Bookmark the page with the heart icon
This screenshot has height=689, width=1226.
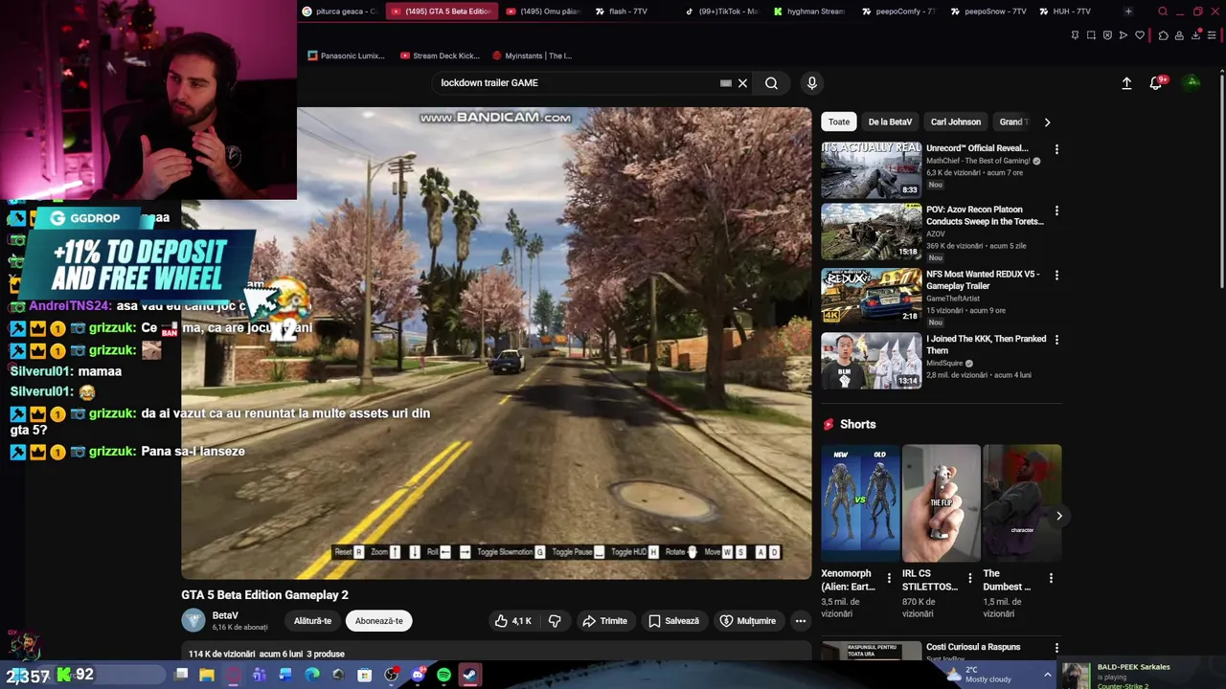(x=1140, y=35)
